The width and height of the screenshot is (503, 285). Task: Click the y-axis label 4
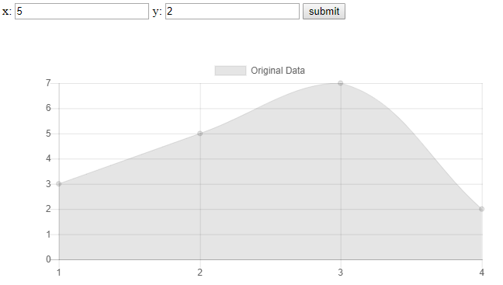tap(48, 158)
